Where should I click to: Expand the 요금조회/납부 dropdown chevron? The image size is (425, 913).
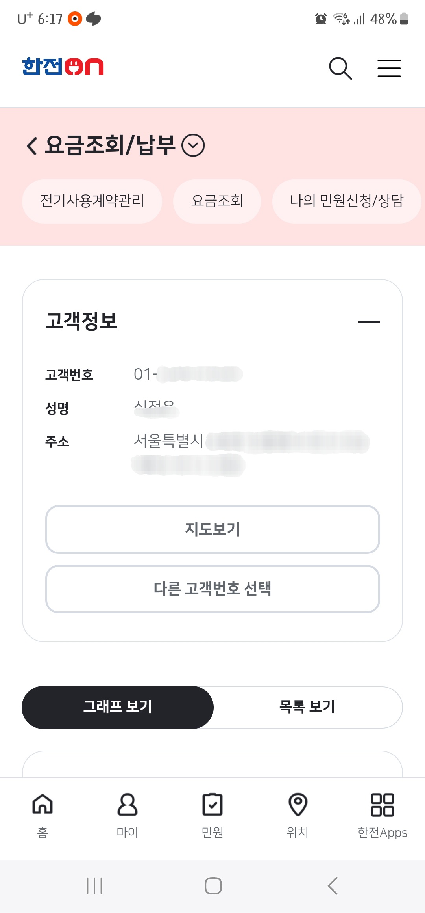coord(193,145)
